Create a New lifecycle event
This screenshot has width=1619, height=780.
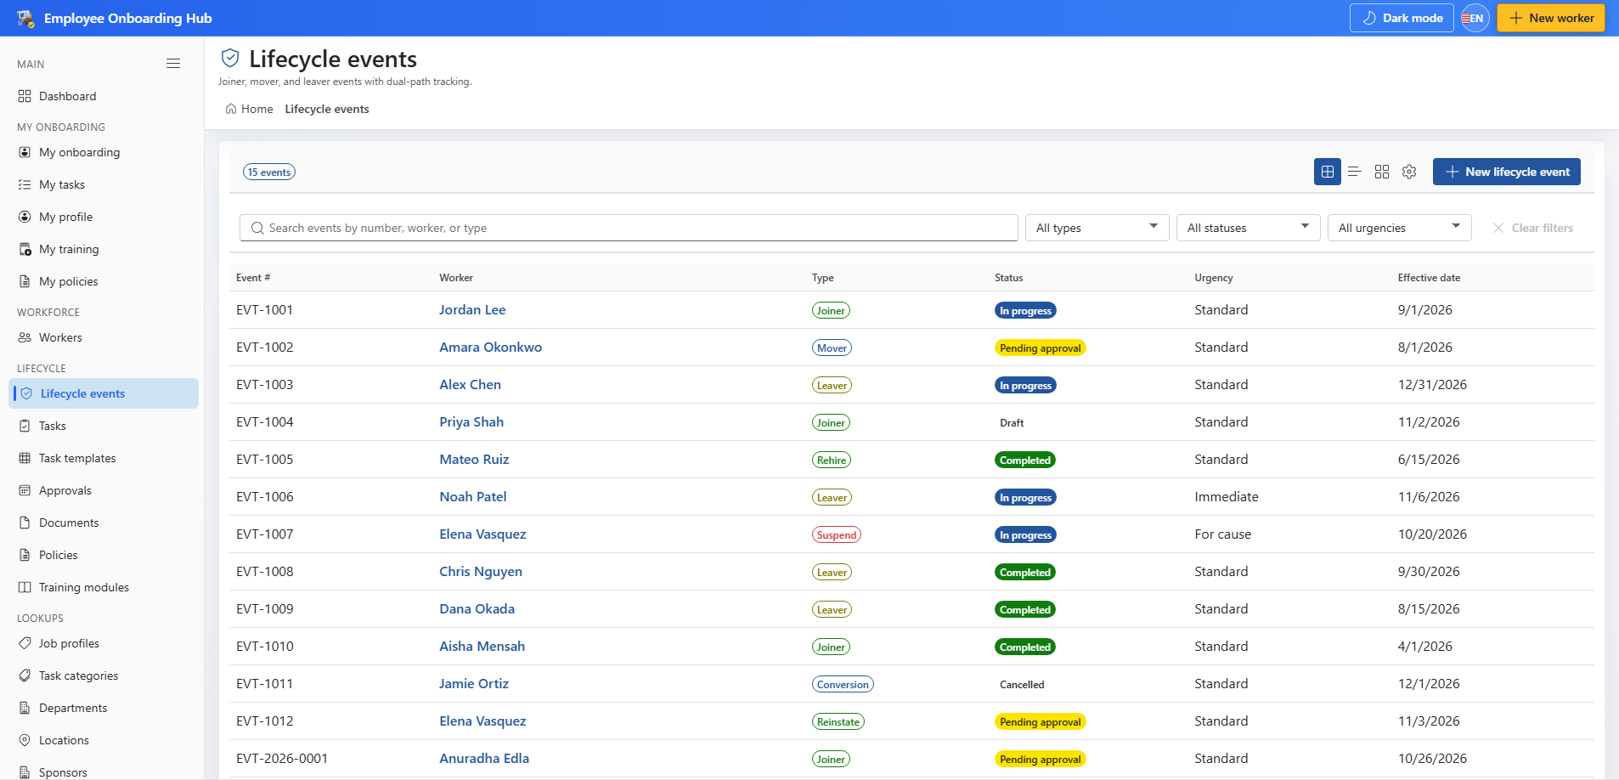tap(1506, 172)
